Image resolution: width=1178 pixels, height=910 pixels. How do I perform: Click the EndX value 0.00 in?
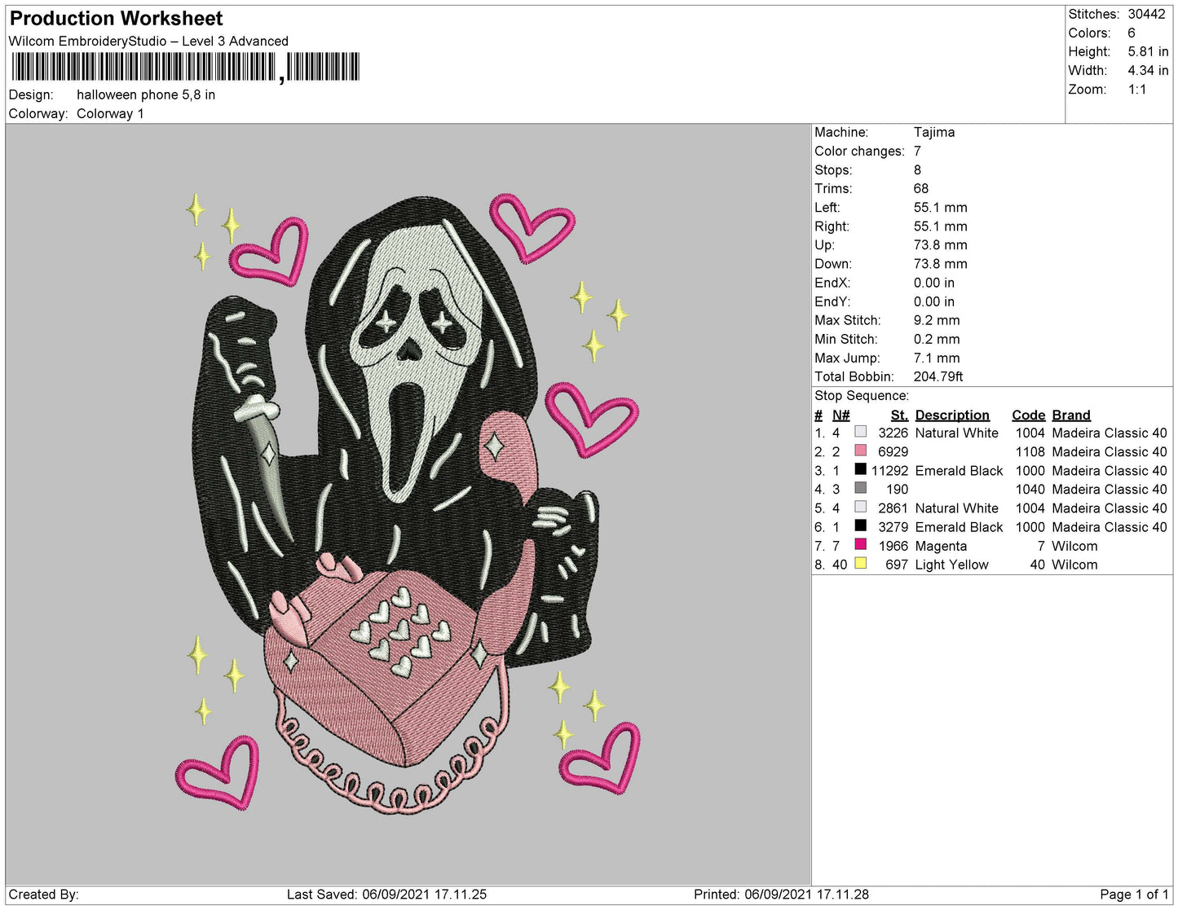933,283
